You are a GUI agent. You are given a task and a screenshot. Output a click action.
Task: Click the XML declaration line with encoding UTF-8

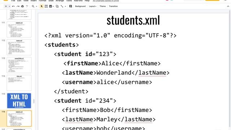pyautogui.click(x=110, y=35)
